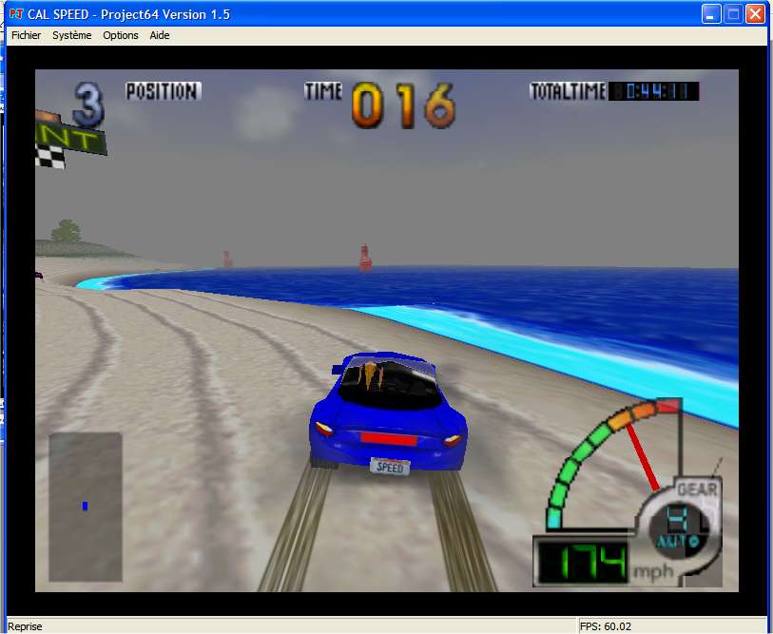Click the TIME countdown 016
Image resolution: width=773 pixels, height=634 pixels.
(x=403, y=106)
